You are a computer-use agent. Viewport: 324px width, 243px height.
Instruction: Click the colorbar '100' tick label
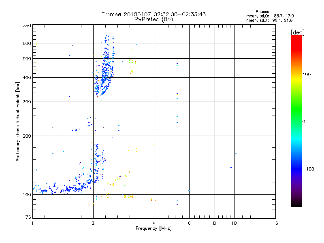coord(307,75)
